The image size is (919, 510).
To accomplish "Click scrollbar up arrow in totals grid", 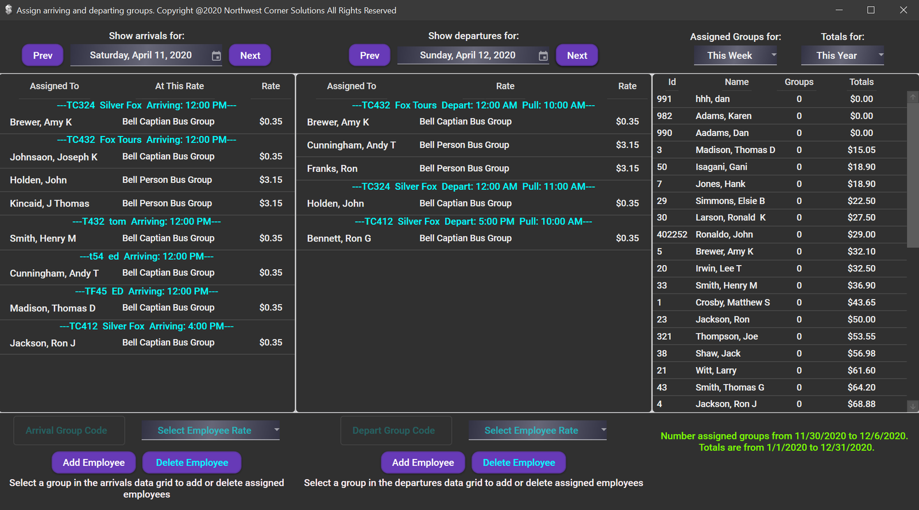I will click(x=913, y=97).
